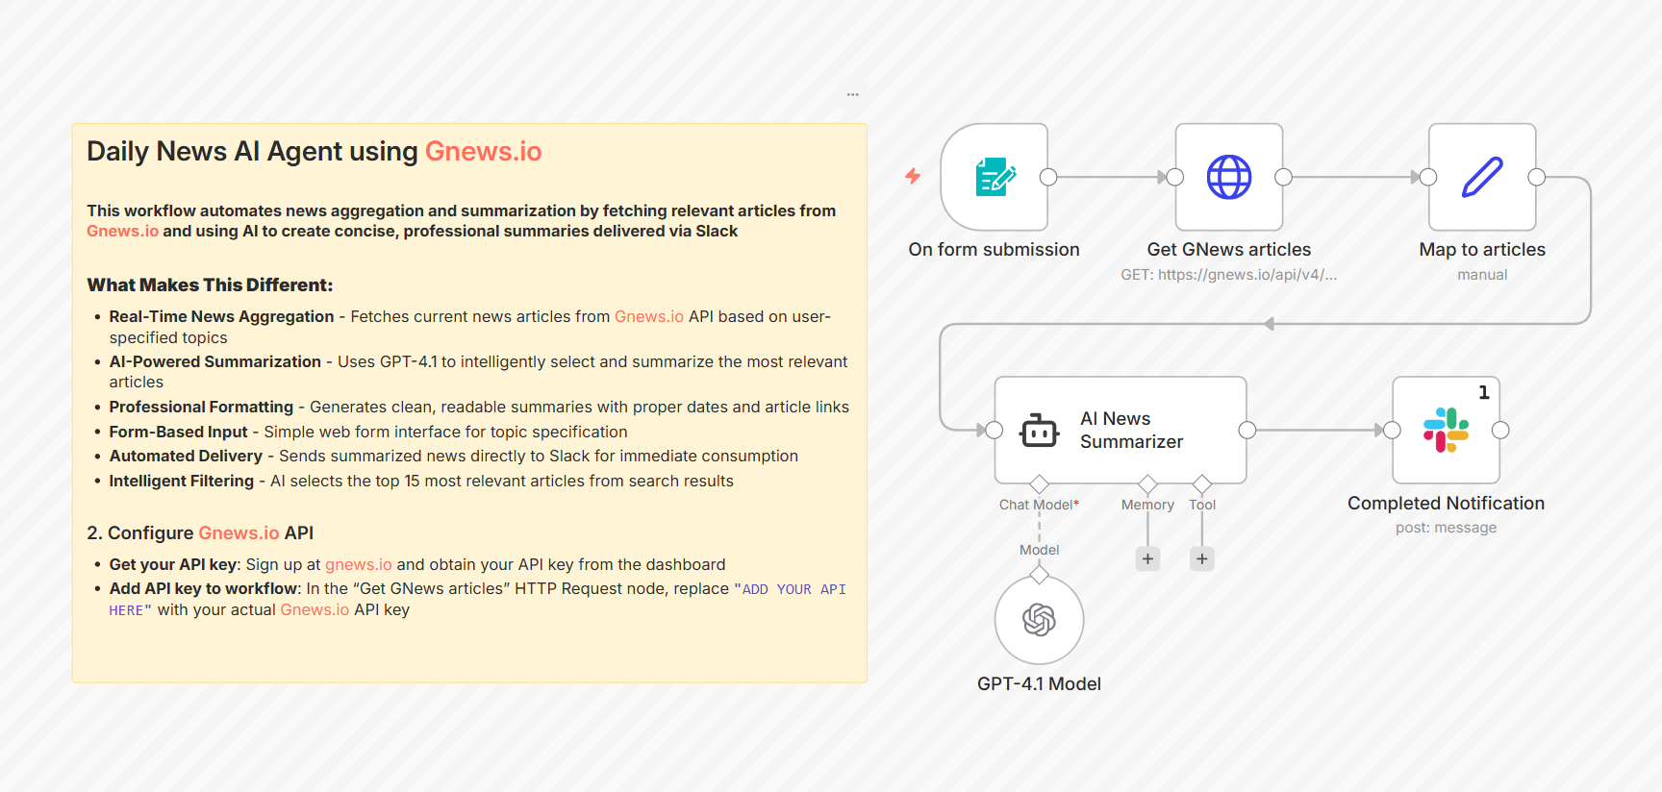
Task: Click the 'post: message' subtitle
Action: tap(1446, 528)
